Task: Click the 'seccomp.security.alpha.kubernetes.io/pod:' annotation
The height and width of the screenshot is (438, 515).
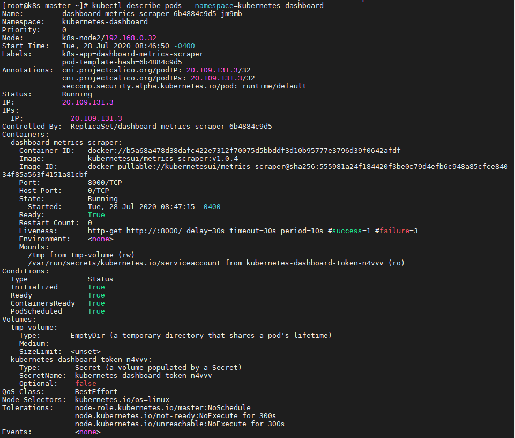Action: [150, 86]
